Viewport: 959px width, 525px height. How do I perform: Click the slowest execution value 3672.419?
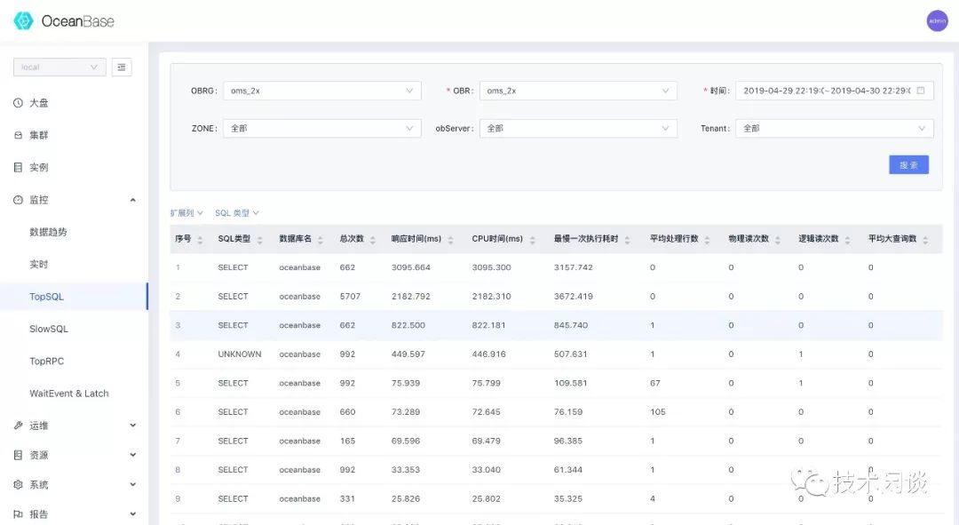574,296
